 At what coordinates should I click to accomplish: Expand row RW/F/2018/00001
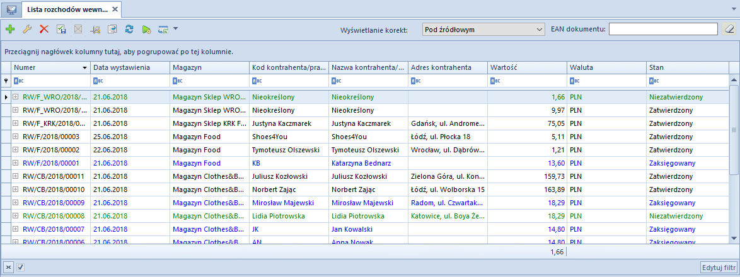coord(16,163)
